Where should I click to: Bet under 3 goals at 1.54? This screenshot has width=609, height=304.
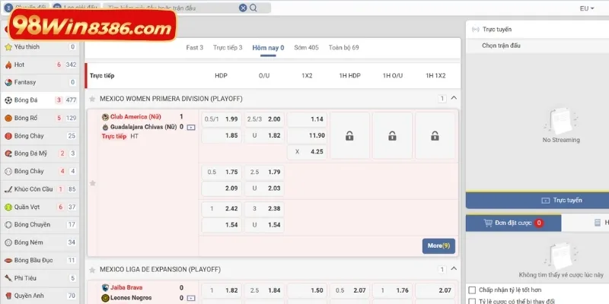(264, 225)
